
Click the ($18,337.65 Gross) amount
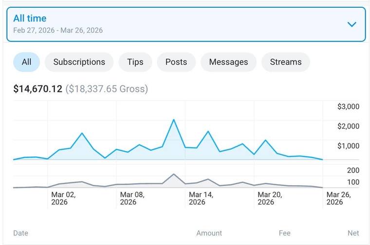[x=107, y=89]
